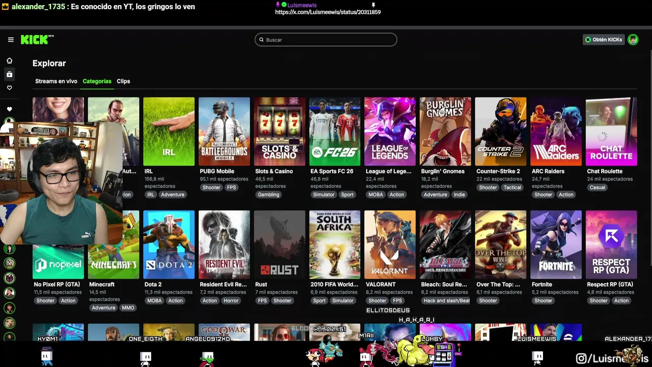Open the League of Legends cover
The image size is (652, 367).
click(390, 132)
